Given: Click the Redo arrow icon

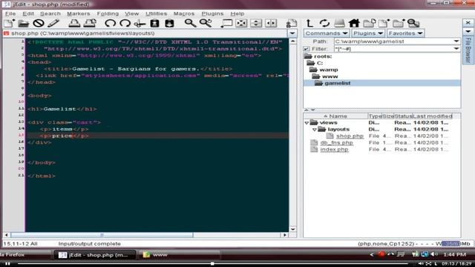Looking at the screenshot, I should [125, 23].
